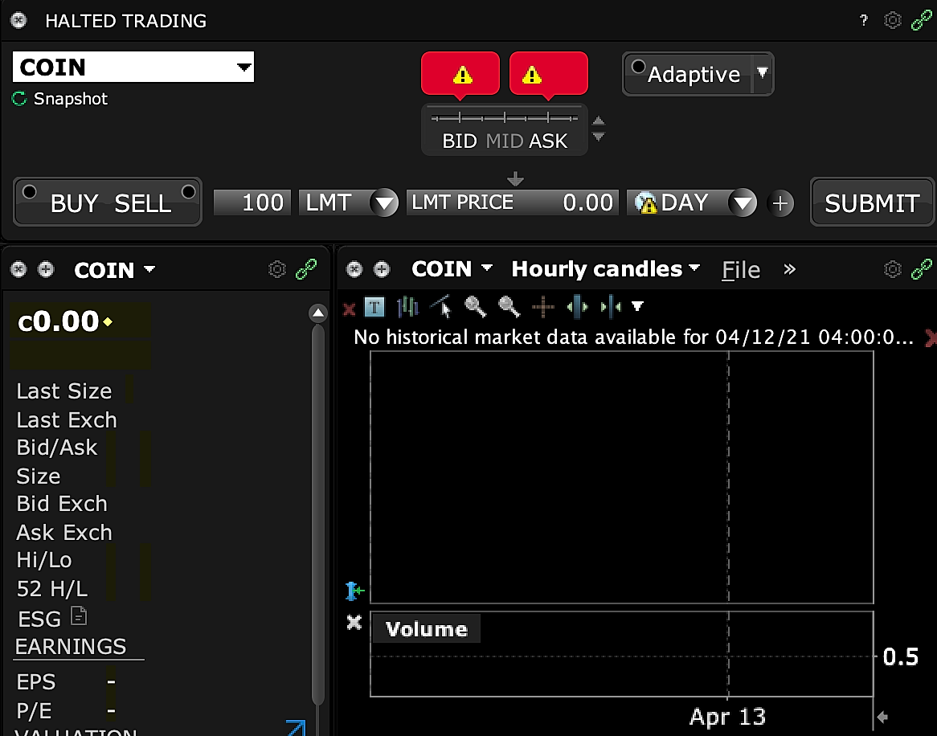Remove the Volume sub-chart
This screenshot has width=937, height=736.
pyautogui.click(x=354, y=623)
